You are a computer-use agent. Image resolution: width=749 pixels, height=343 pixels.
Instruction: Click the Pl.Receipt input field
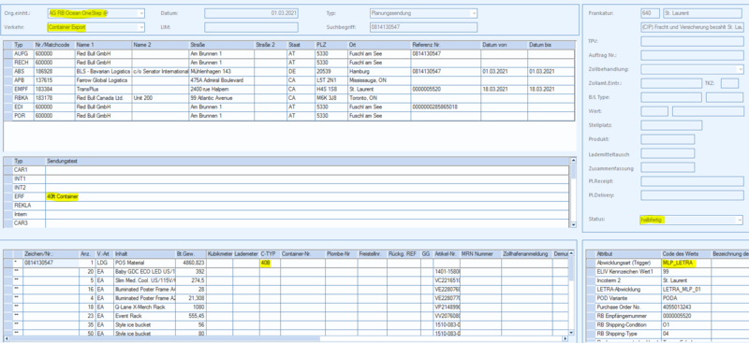pos(692,181)
